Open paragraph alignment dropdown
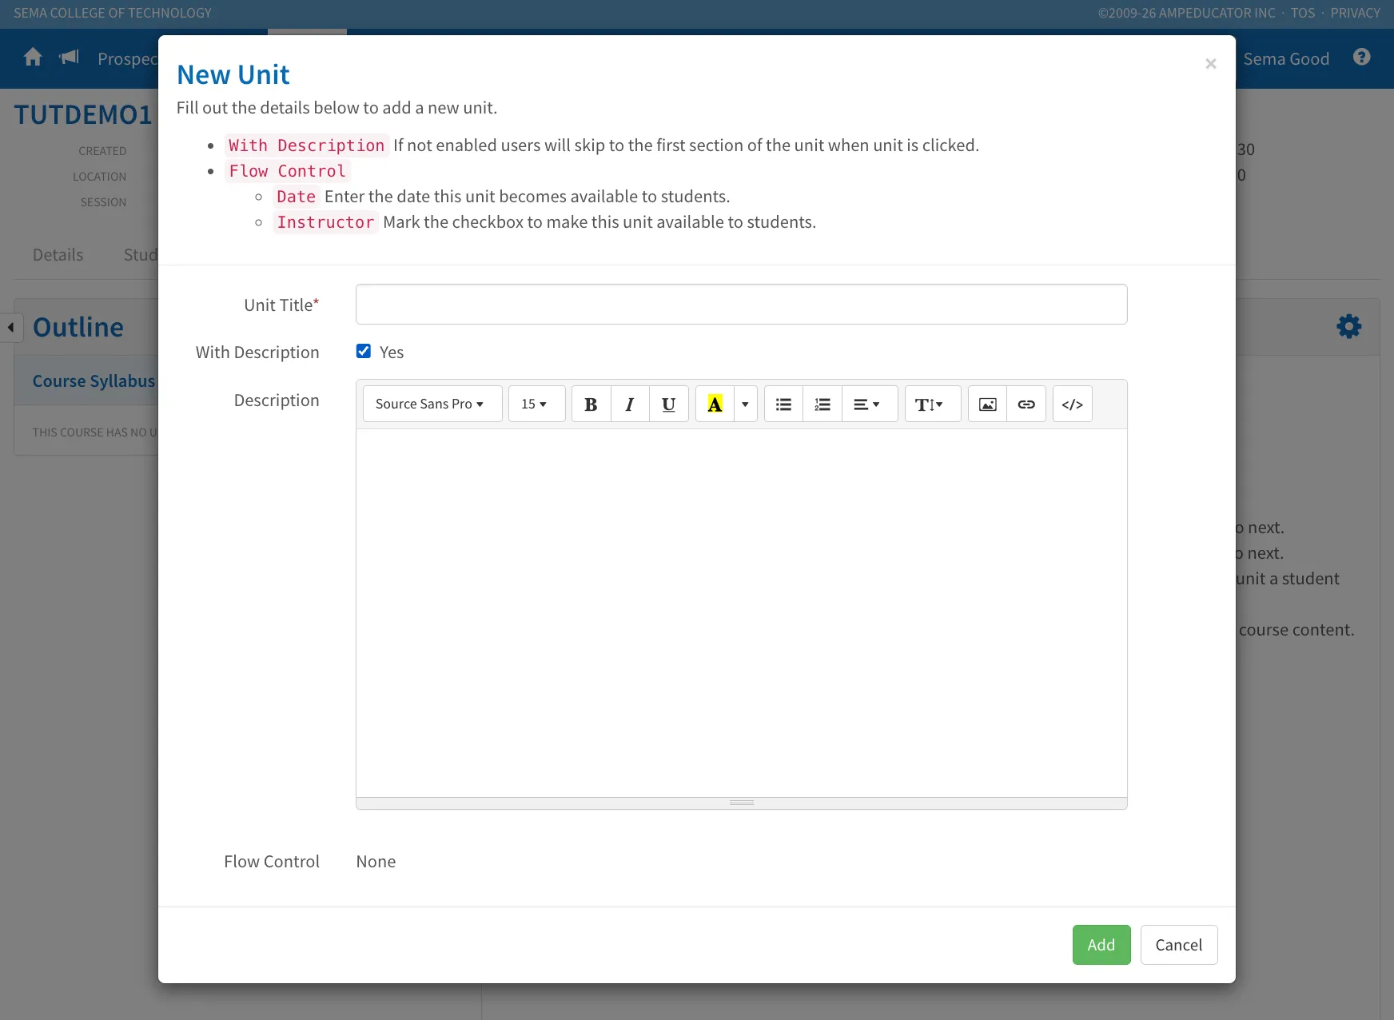The width and height of the screenshot is (1394, 1020). (x=870, y=404)
